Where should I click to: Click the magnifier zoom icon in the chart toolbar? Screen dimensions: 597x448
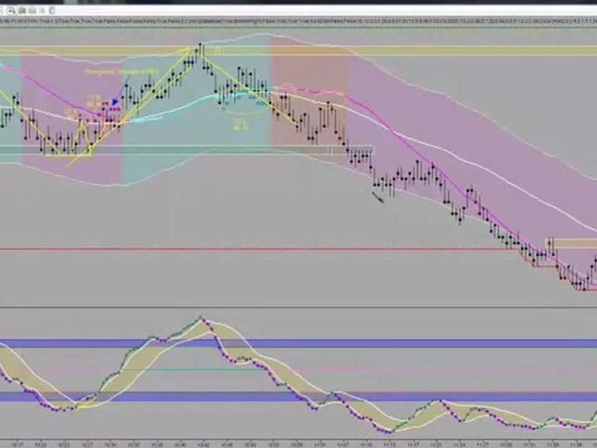[12, 11]
